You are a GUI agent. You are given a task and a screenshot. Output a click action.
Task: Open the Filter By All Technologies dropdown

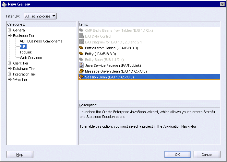40,16
